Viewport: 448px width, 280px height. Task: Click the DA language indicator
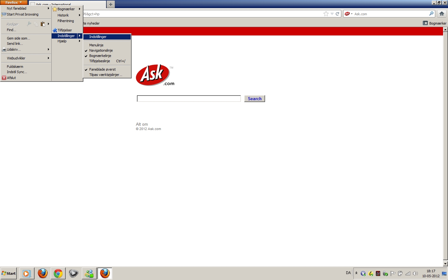coord(348,273)
